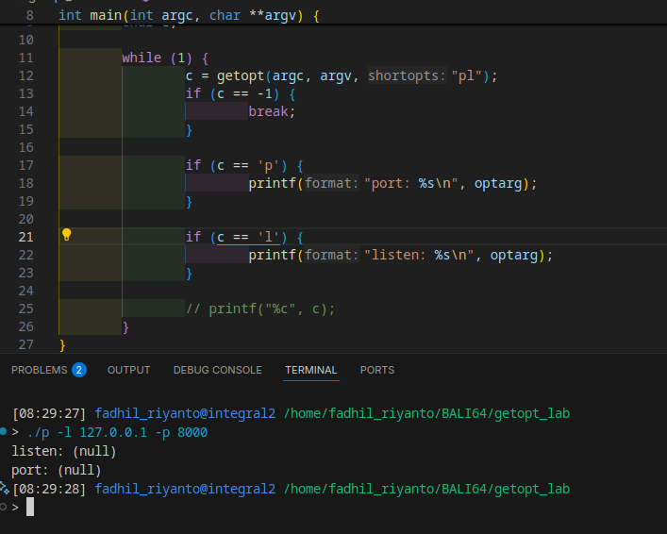Open the PROBLEMS panel tab
The width and height of the screenshot is (667, 534).
[x=39, y=370]
